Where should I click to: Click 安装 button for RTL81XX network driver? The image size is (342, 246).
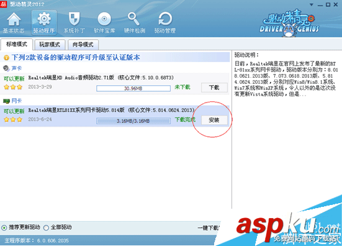(x=214, y=120)
